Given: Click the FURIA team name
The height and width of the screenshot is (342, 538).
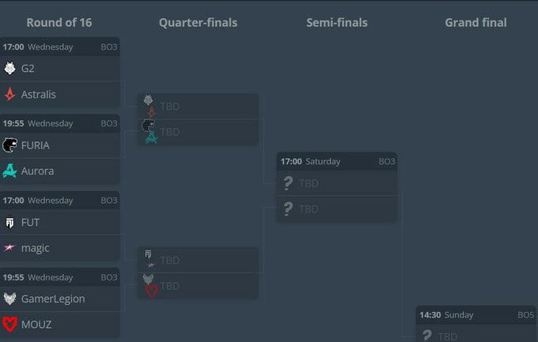Looking at the screenshot, I should tap(36, 145).
